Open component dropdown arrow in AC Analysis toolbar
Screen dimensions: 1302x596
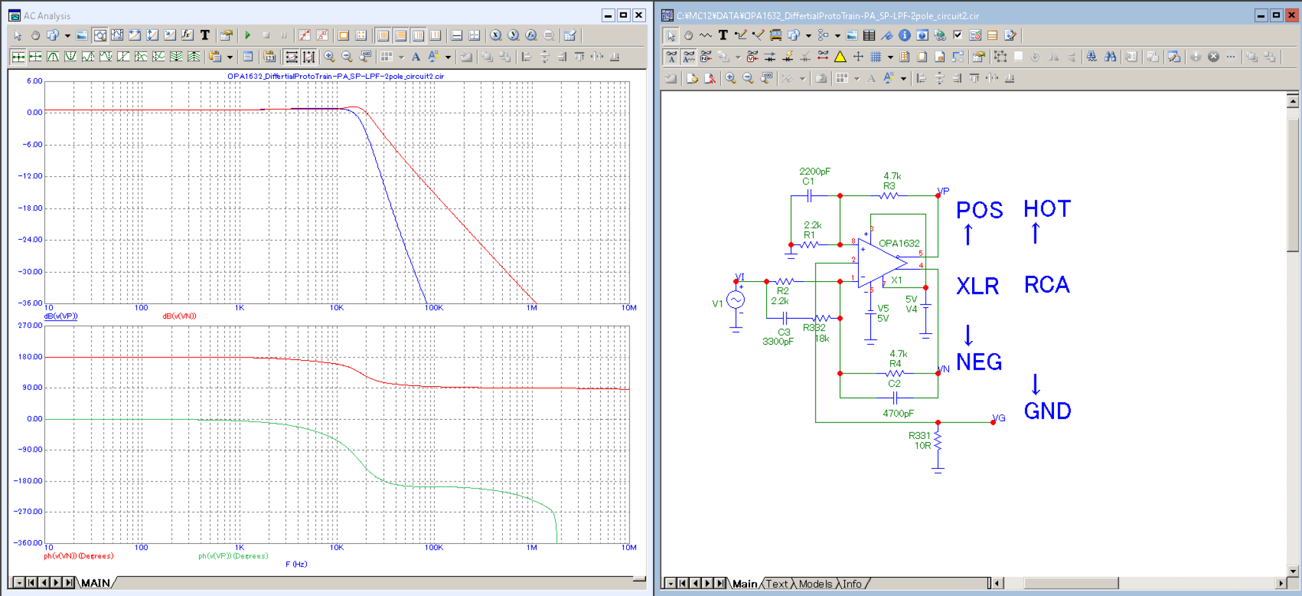pyautogui.click(x=67, y=36)
